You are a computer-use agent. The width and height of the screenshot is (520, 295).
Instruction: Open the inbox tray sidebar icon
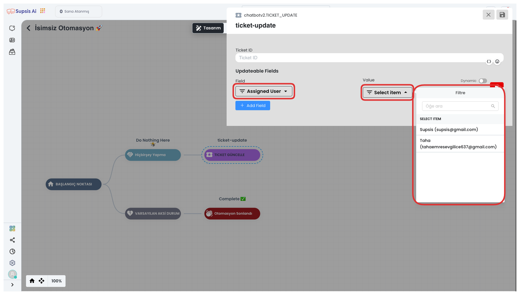point(12,52)
